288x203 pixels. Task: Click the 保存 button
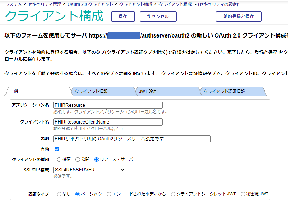[x=123, y=17]
